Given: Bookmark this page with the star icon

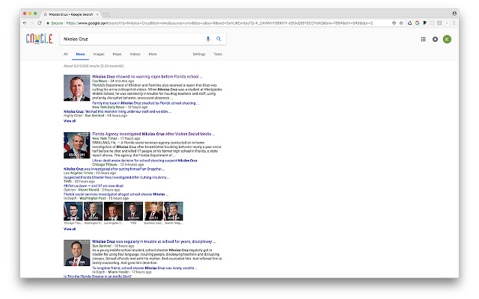Looking at the screenshot, I should [401, 23].
